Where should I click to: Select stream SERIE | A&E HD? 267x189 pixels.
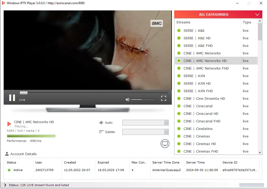click(x=216, y=38)
